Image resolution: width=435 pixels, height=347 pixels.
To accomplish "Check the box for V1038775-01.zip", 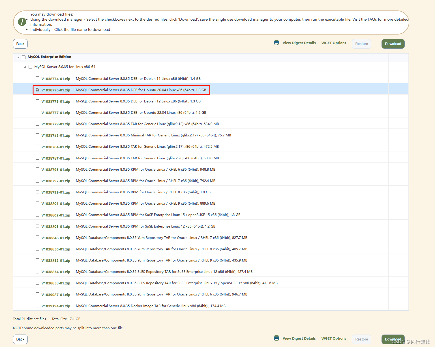I will [x=37, y=101].
